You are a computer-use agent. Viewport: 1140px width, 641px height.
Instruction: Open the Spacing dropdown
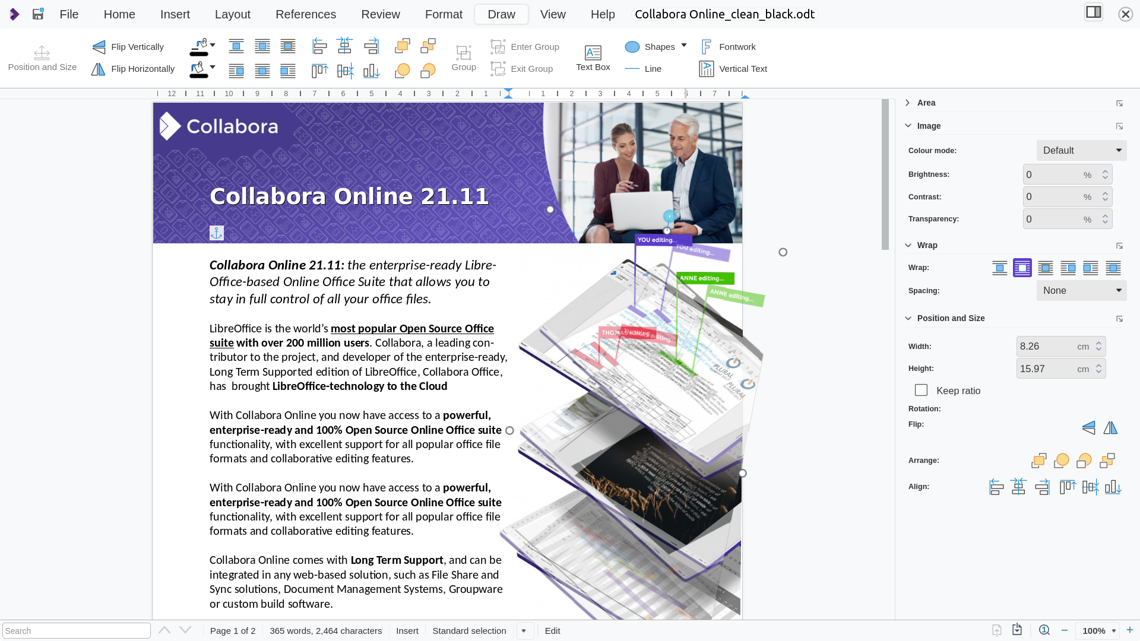coord(1081,291)
